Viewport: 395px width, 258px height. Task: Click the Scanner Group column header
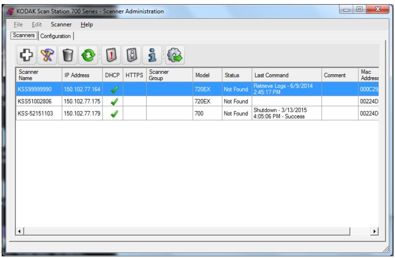coord(170,75)
